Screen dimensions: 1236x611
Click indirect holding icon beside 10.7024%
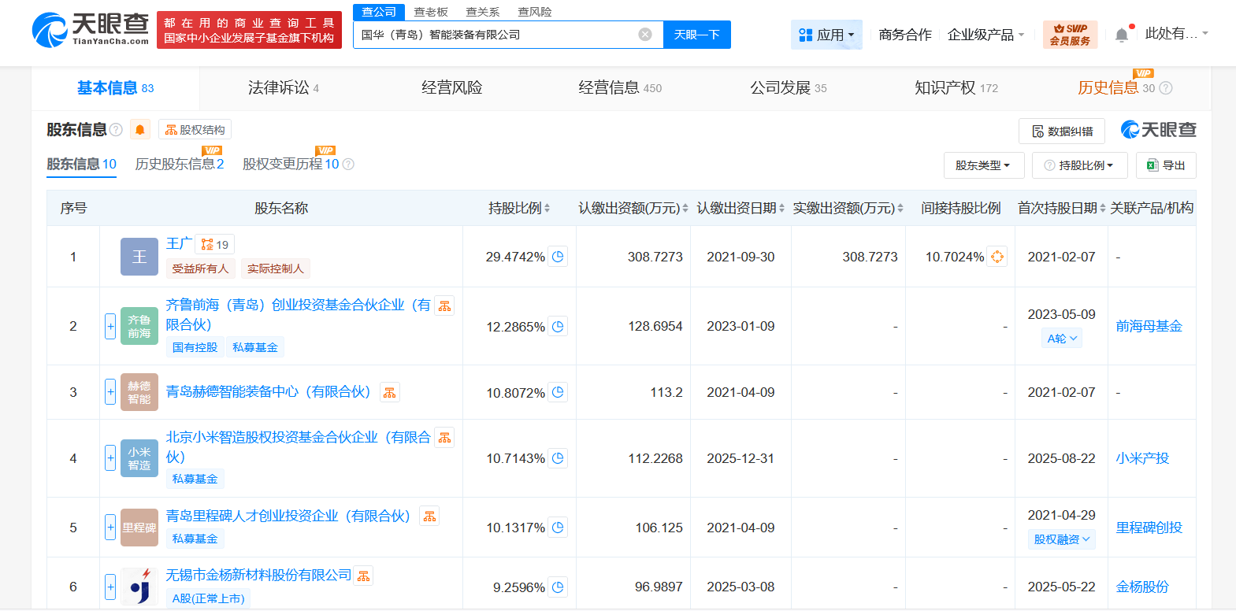click(997, 257)
